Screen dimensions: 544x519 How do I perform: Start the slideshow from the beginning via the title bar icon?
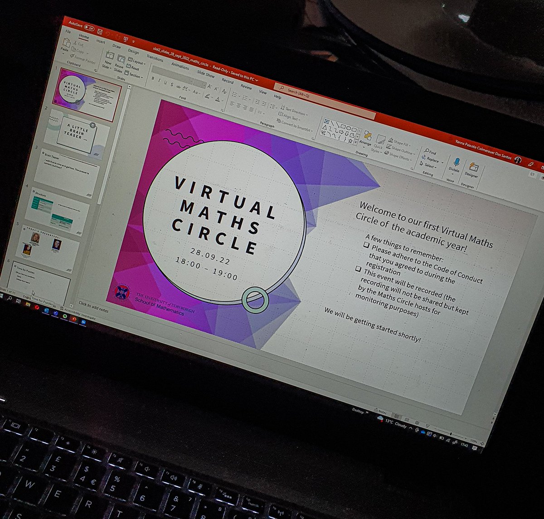pos(126,39)
